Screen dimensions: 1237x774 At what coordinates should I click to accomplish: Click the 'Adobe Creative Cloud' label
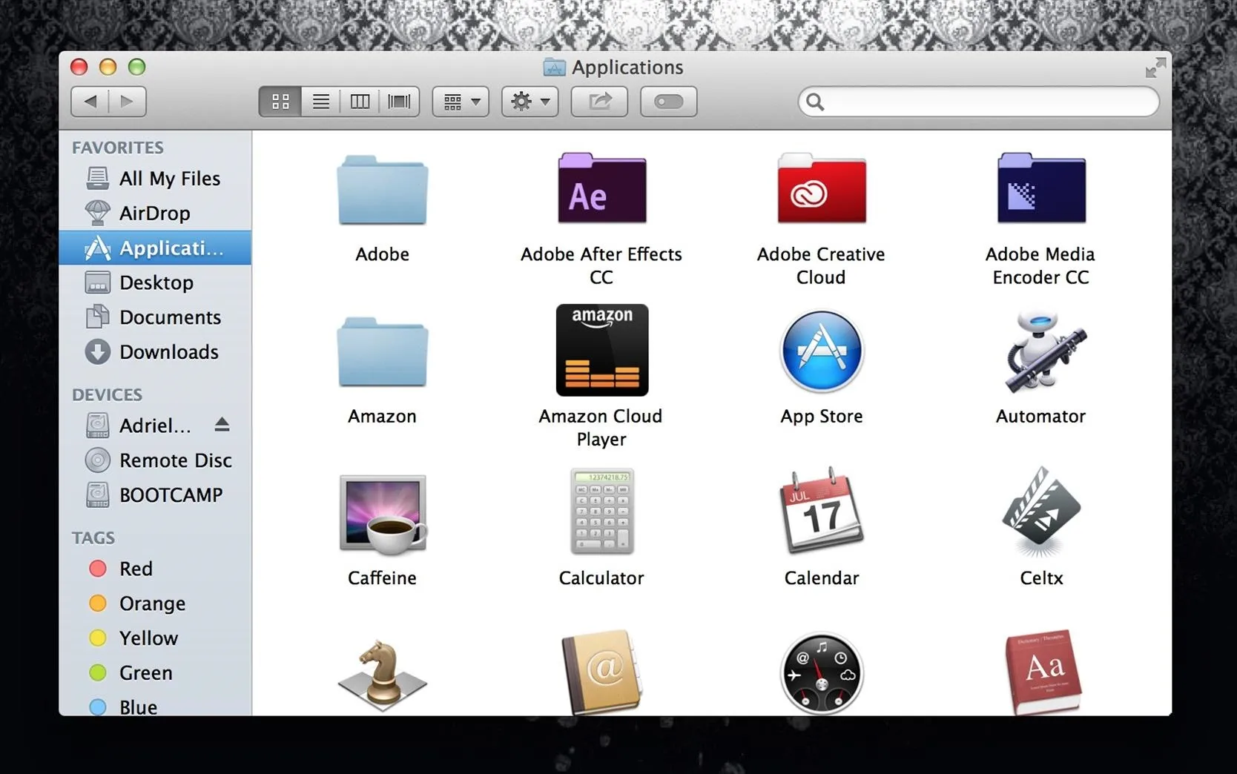pyautogui.click(x=821, y=265)
